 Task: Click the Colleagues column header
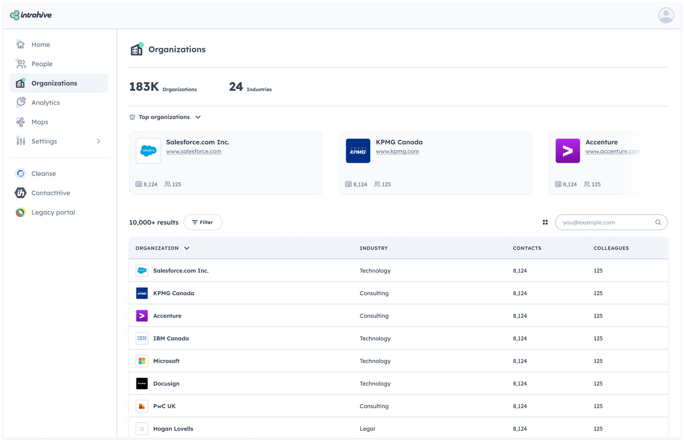611,248
